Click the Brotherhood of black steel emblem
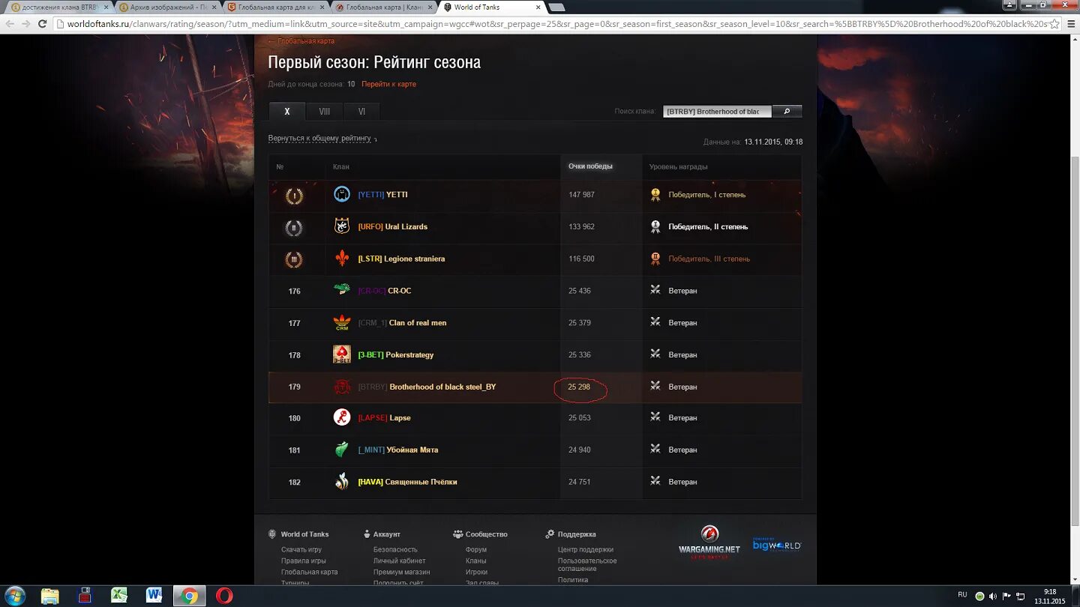This screenshot has height=607, width=1080. pyautogui.click(x=342, y=387)
